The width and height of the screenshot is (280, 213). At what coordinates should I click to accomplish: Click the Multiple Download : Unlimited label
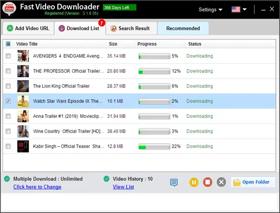[x=48, y=179]
